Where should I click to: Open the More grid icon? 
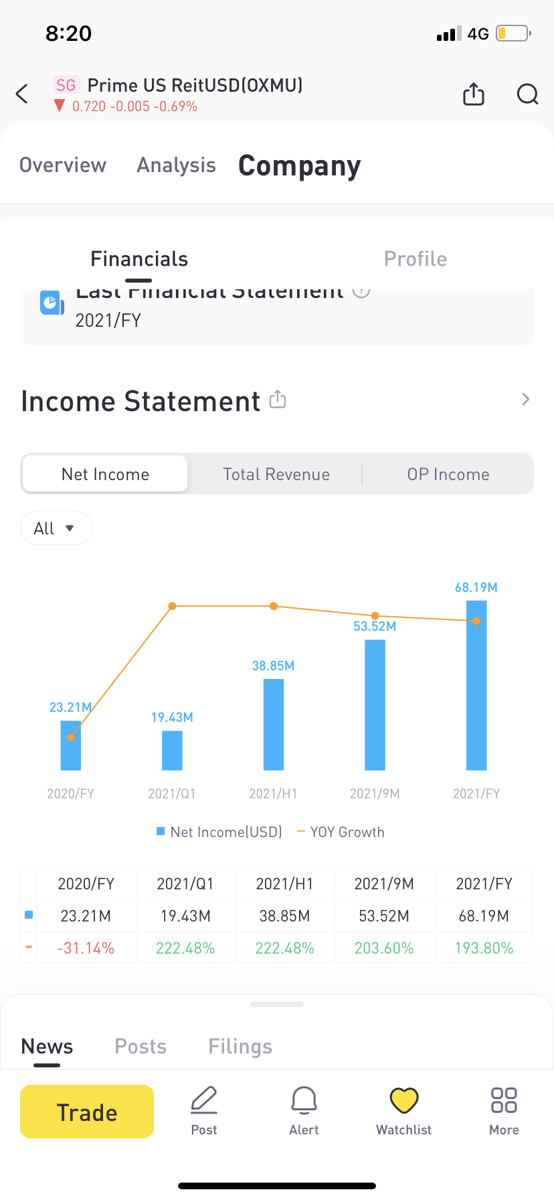(504, 1100)
